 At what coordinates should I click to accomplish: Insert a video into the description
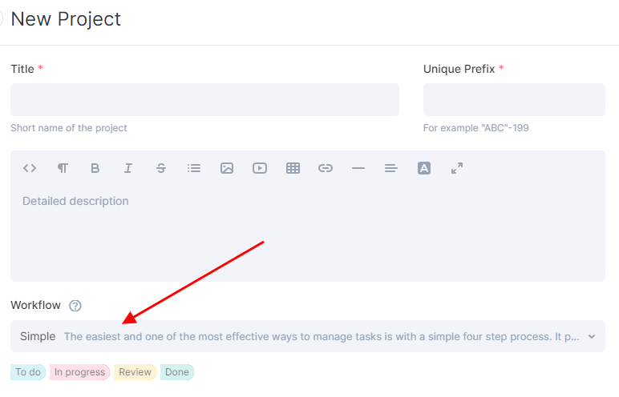260,168
